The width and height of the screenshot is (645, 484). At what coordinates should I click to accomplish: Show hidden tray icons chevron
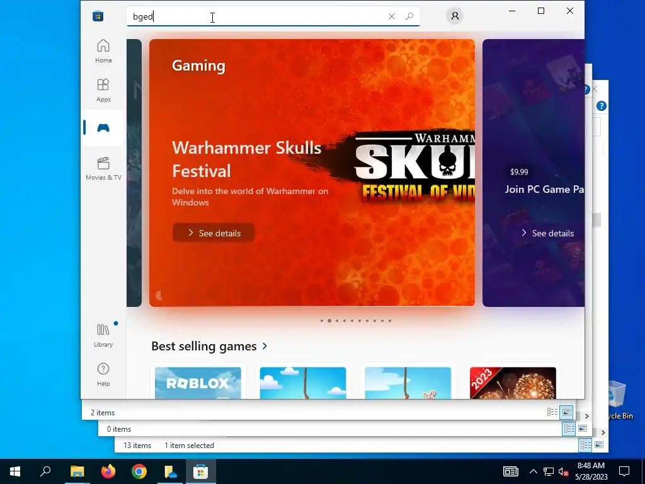pyautogui.click(x=533, y=471)
